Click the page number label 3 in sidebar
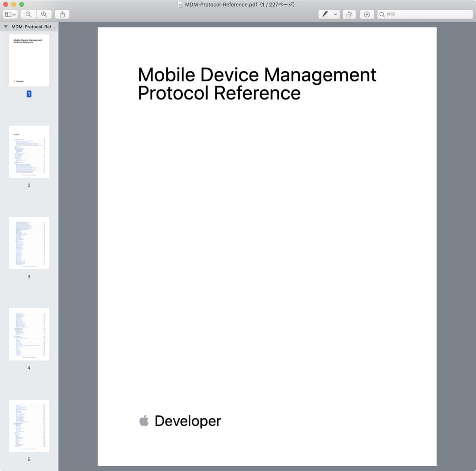Viewport: 476px width, 471px height. (29, 277)
